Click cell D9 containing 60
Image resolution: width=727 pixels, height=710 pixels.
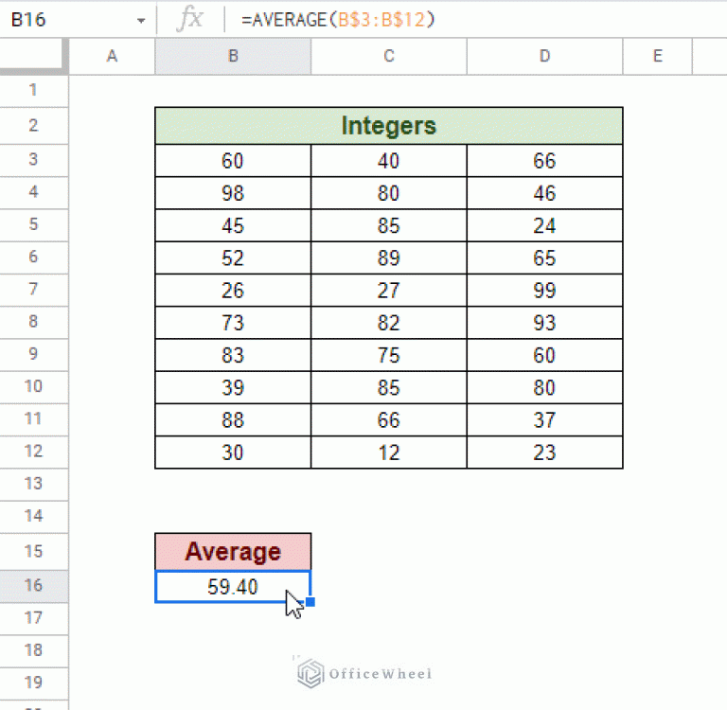pos(544,355)
